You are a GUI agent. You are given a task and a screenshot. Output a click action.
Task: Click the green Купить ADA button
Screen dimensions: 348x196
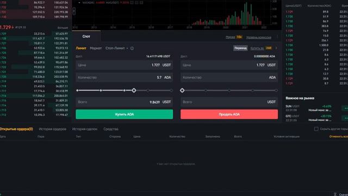pos(125,114)
